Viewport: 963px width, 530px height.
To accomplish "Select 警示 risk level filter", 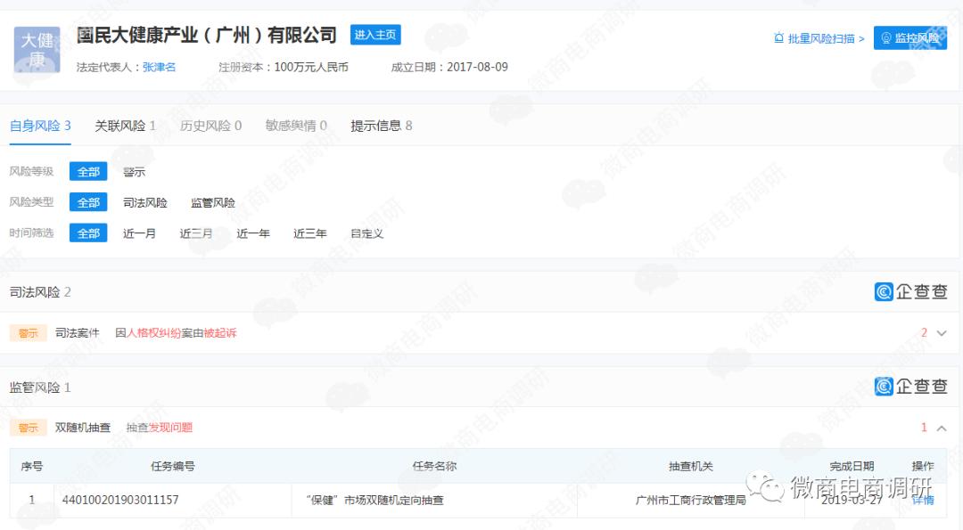I will (134, 172).
